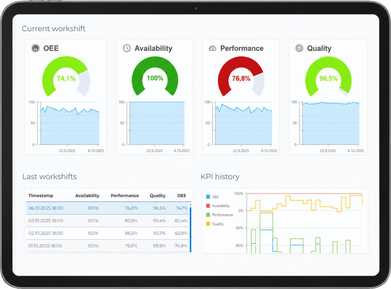Click the Availability card title text
The height and width of the screenshot is (289, 391).
tap(153, 48)
